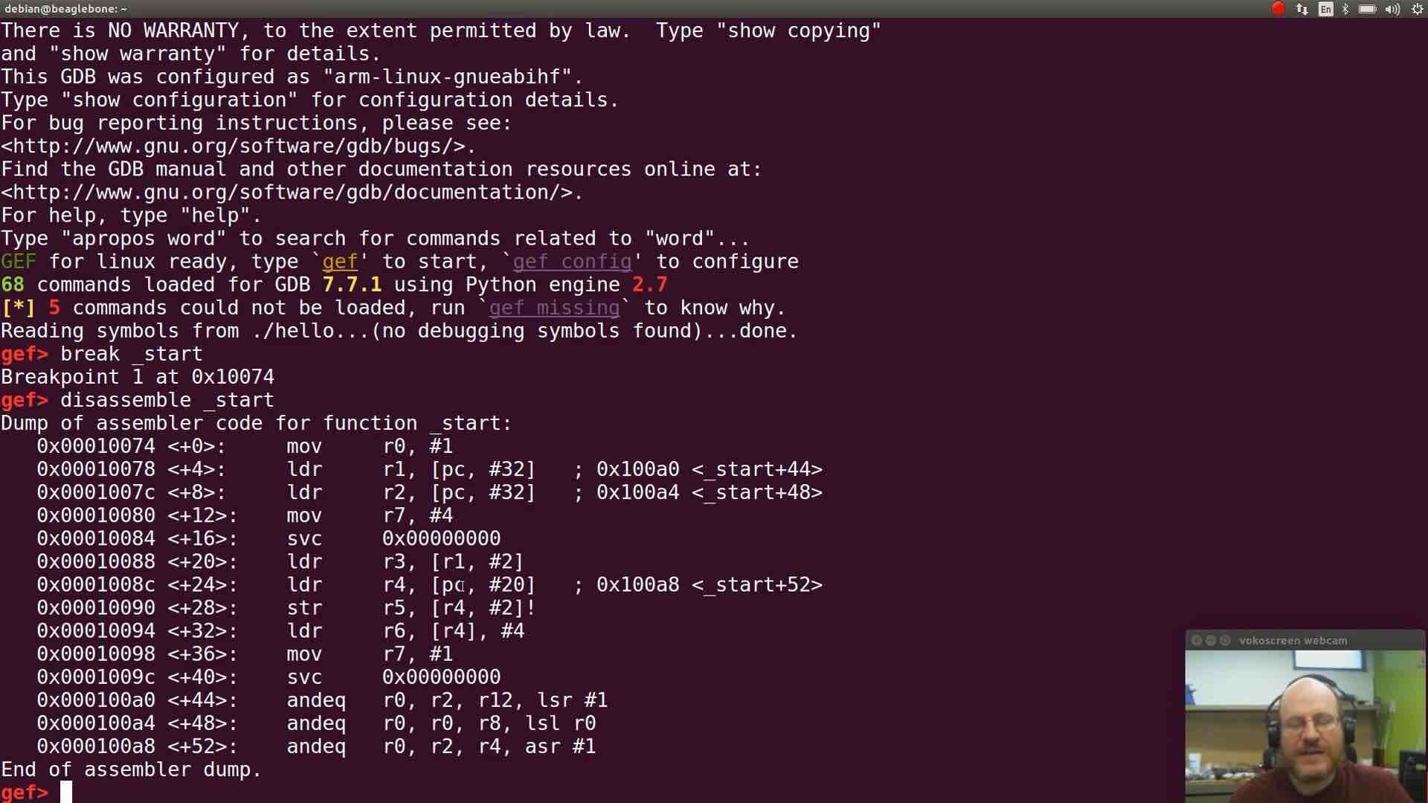Switch to English input via En indicator
The image size is (1428, 803).
click(1325, 9)
